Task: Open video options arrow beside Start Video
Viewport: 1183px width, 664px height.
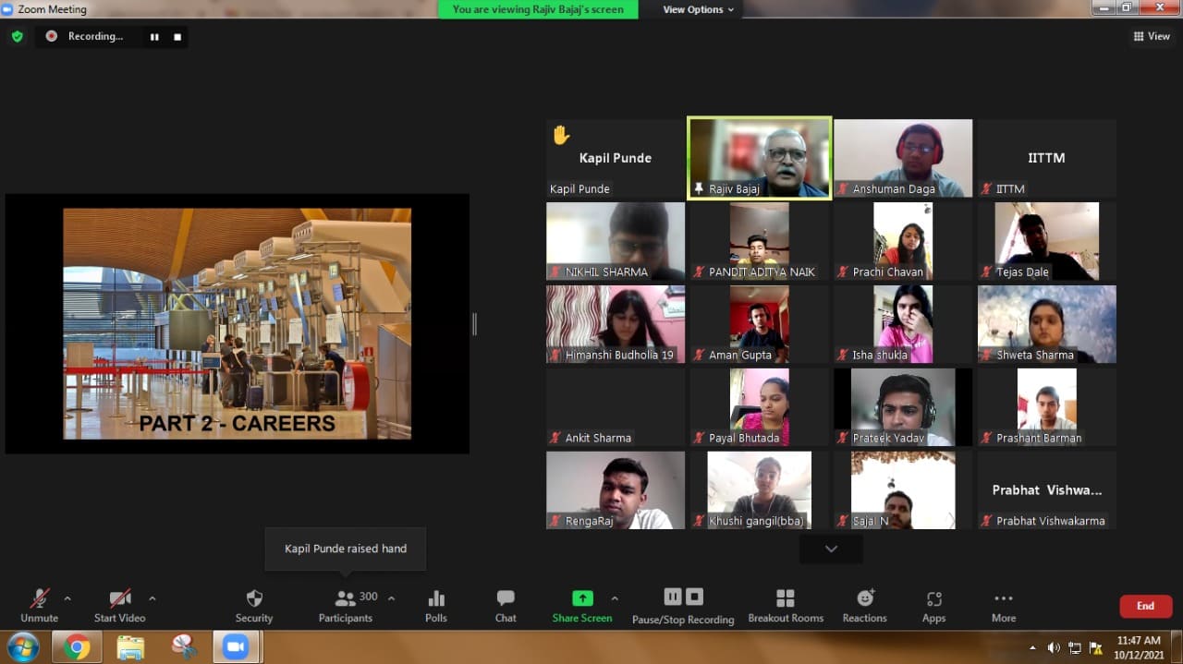Action: [x=152, y=598]
